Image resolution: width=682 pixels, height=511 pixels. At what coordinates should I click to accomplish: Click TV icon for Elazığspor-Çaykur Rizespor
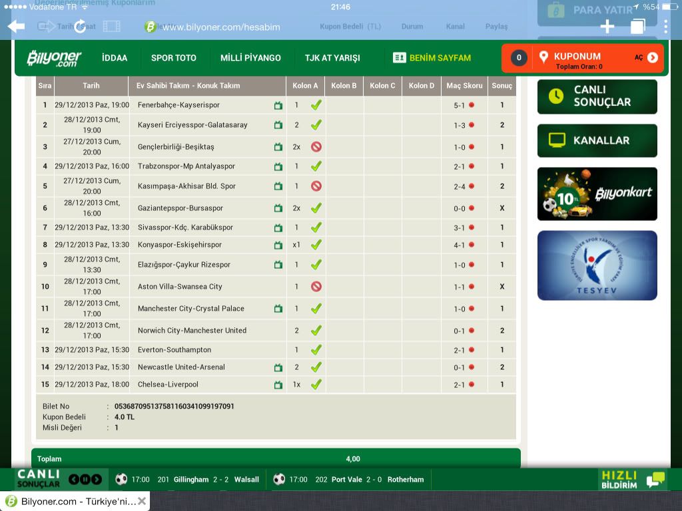[x=278, y=265]
